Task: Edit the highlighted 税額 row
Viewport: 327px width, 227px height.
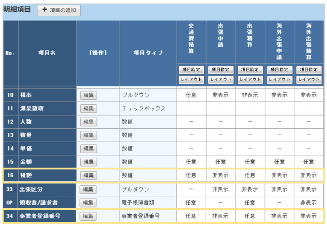Action: [88, 175]
